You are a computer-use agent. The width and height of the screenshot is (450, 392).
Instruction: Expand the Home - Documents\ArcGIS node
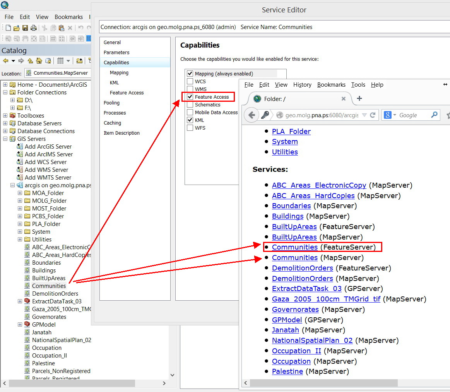(5, 85)
